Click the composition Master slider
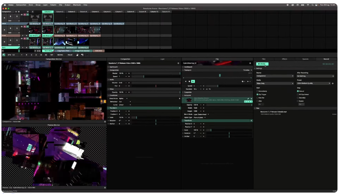This screenshot has height=194, width=338. (156, 73)
